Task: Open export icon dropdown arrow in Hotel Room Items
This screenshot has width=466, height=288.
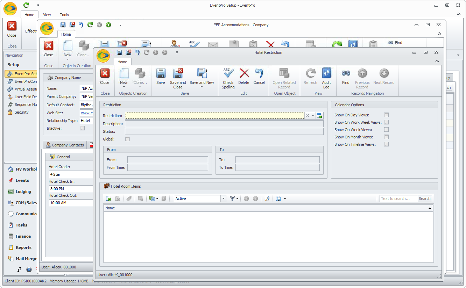Action: click(x=285, y=199)
